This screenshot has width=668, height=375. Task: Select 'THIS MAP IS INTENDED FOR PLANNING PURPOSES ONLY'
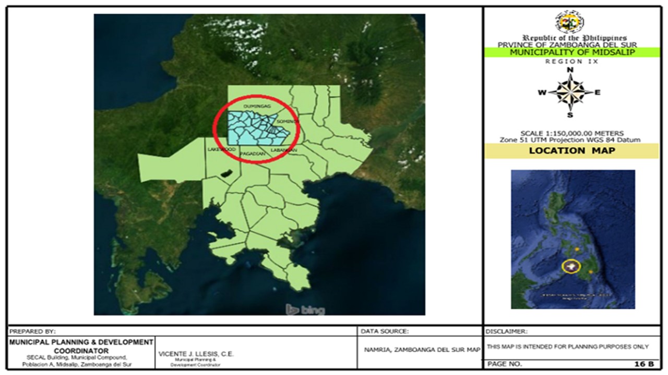point(568,347)
